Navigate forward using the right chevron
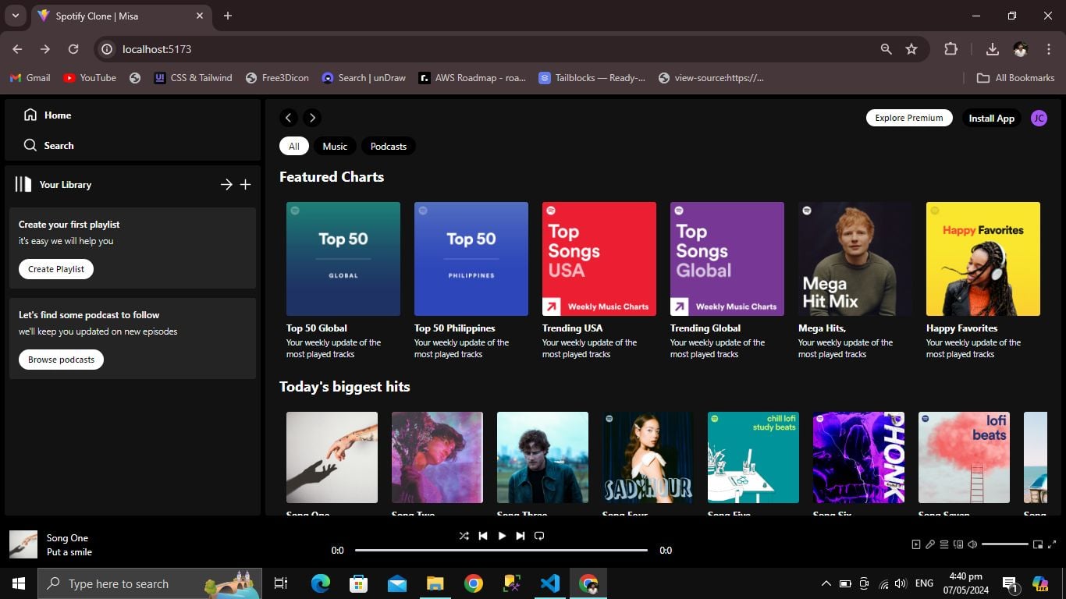 [312, 118]
